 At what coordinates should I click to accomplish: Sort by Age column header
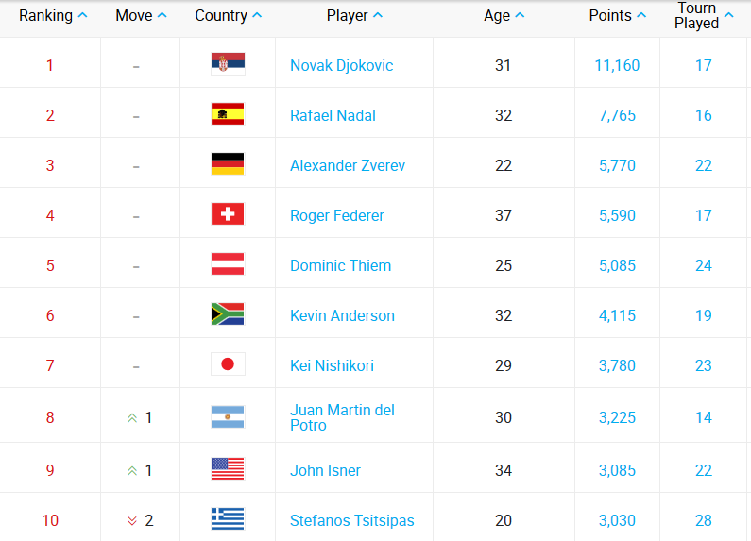click(x=504, y=16)
